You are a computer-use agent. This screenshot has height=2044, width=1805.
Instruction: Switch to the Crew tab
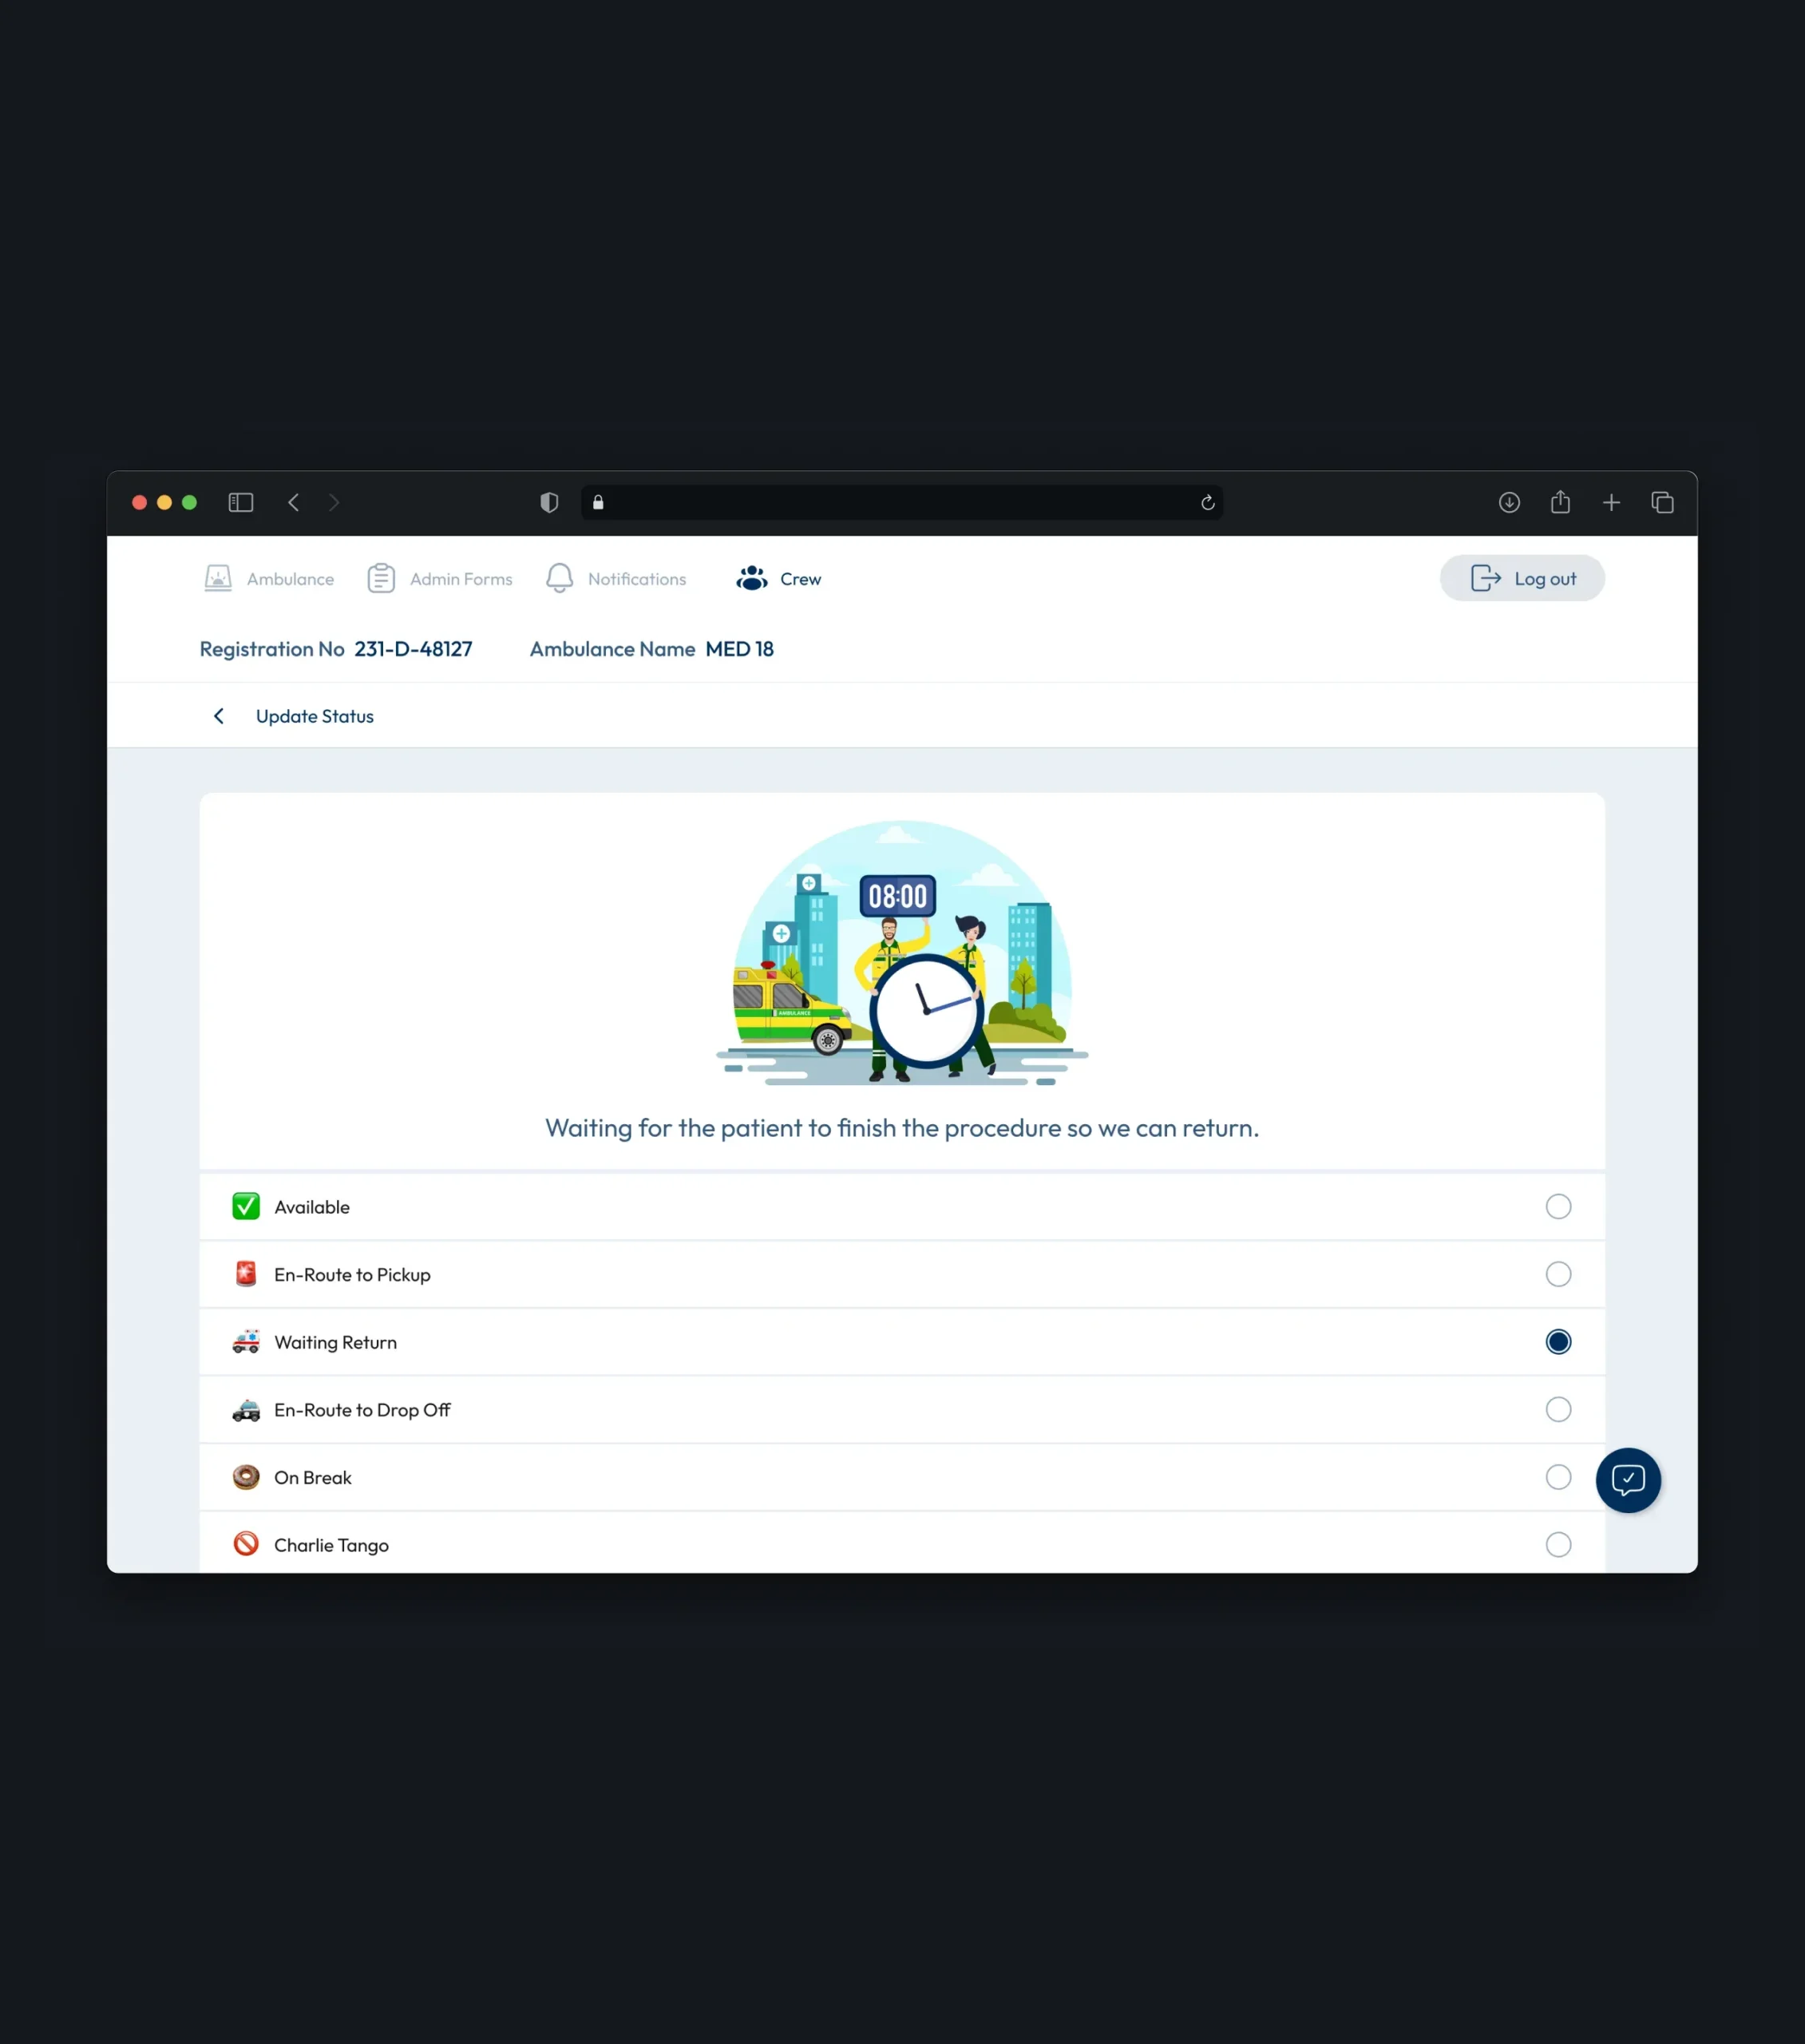[778, 579]
